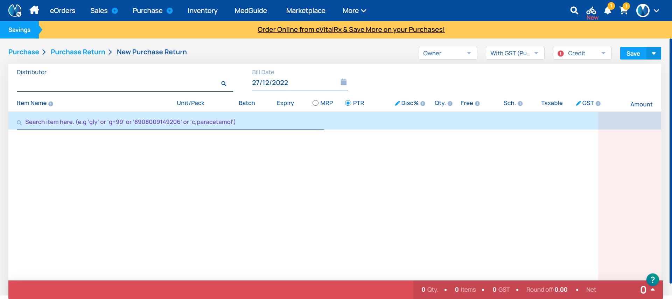
Task: Open the notifications bell
Action: click(608, 10)
